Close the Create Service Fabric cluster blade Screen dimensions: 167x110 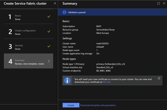55,3
